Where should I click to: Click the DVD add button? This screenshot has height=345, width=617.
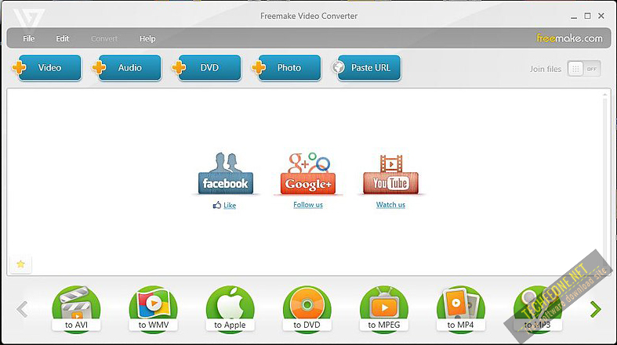click(x=207, y=67)
